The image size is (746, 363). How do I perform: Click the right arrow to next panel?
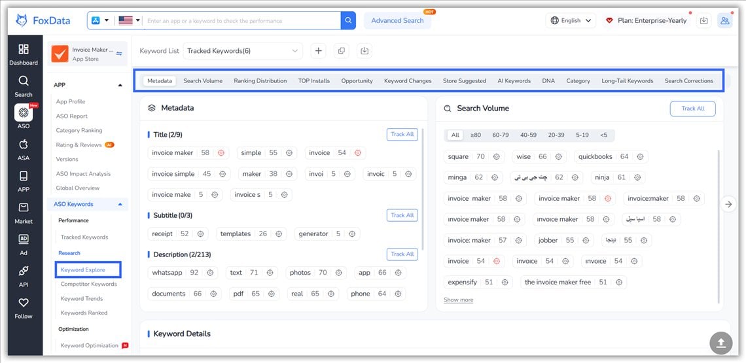(x=728, y=205)
